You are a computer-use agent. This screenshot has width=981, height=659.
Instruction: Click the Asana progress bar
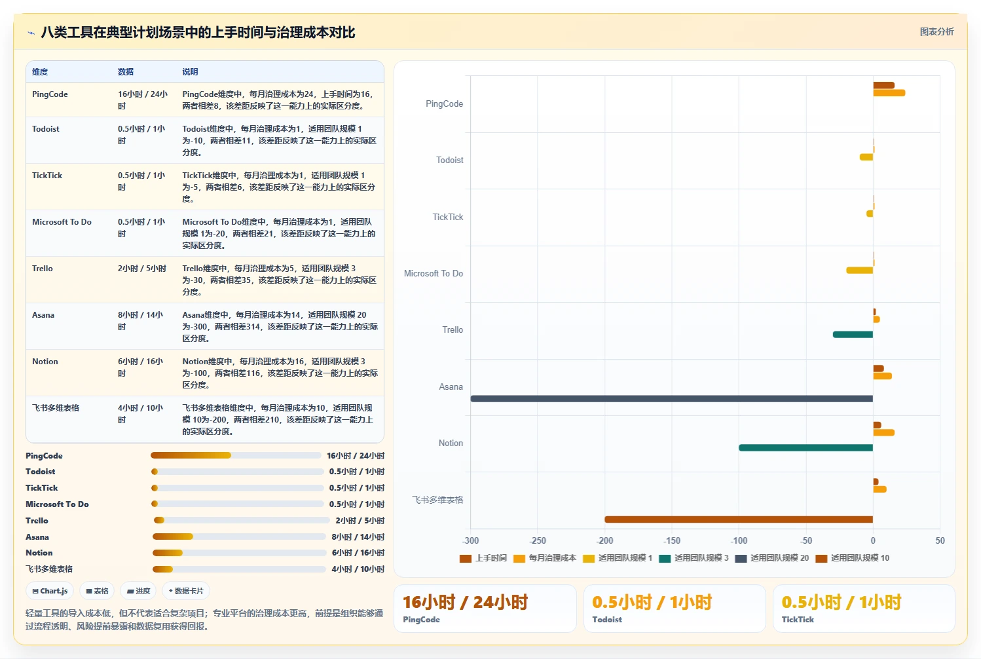click(239, 537)
